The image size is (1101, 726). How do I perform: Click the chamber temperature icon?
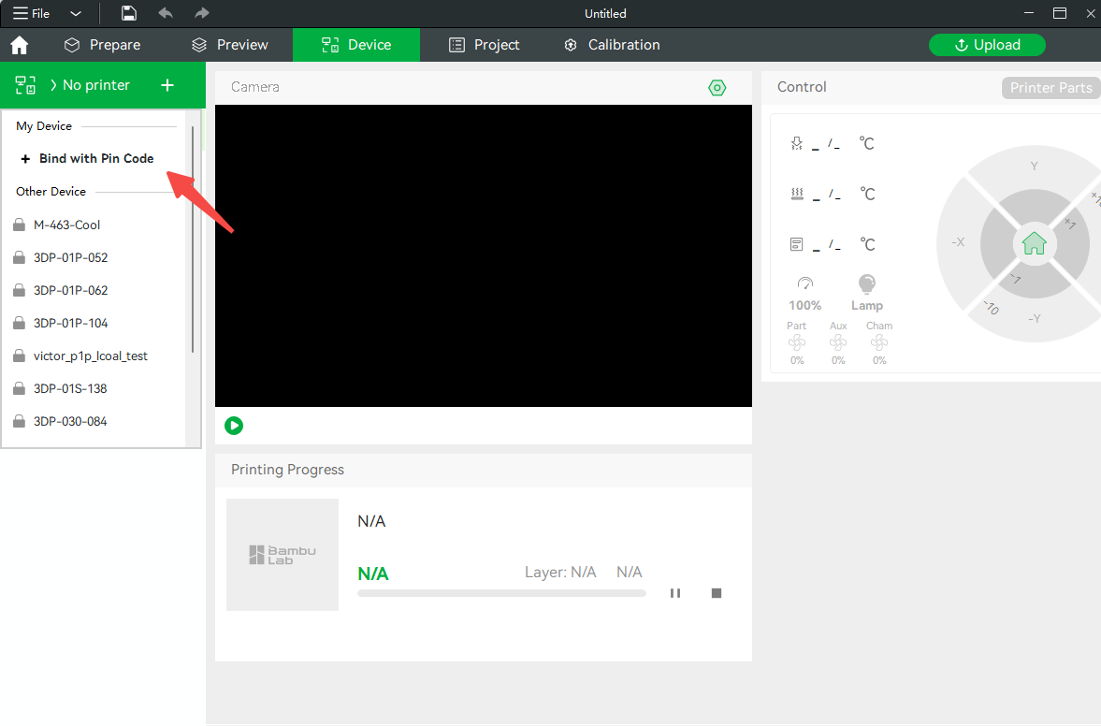[x=797, y=244]
